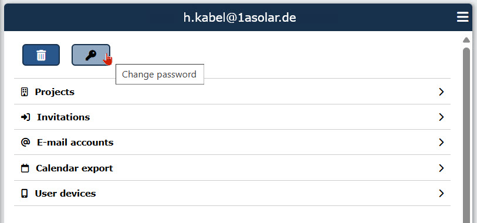Click the sign-in arrow icon beside Invitations
The width and height of the screenshot is (477, 223).
pyautogui.click(x=25, y=117)
